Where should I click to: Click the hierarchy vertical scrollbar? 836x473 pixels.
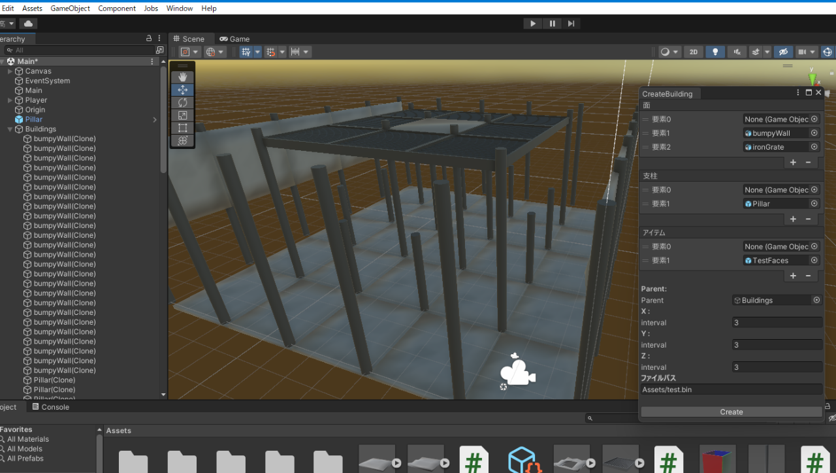click(163, 118)
